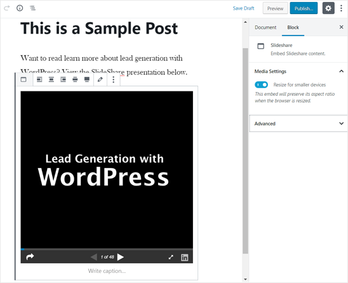The width and height of the screenshot is (348, 283).
Task: Click the 1 of 48 slide counter
Action: [107, 257]
